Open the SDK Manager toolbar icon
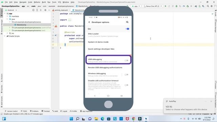The width and height of the screenshot is (217, 122). [x=203, y=6]
